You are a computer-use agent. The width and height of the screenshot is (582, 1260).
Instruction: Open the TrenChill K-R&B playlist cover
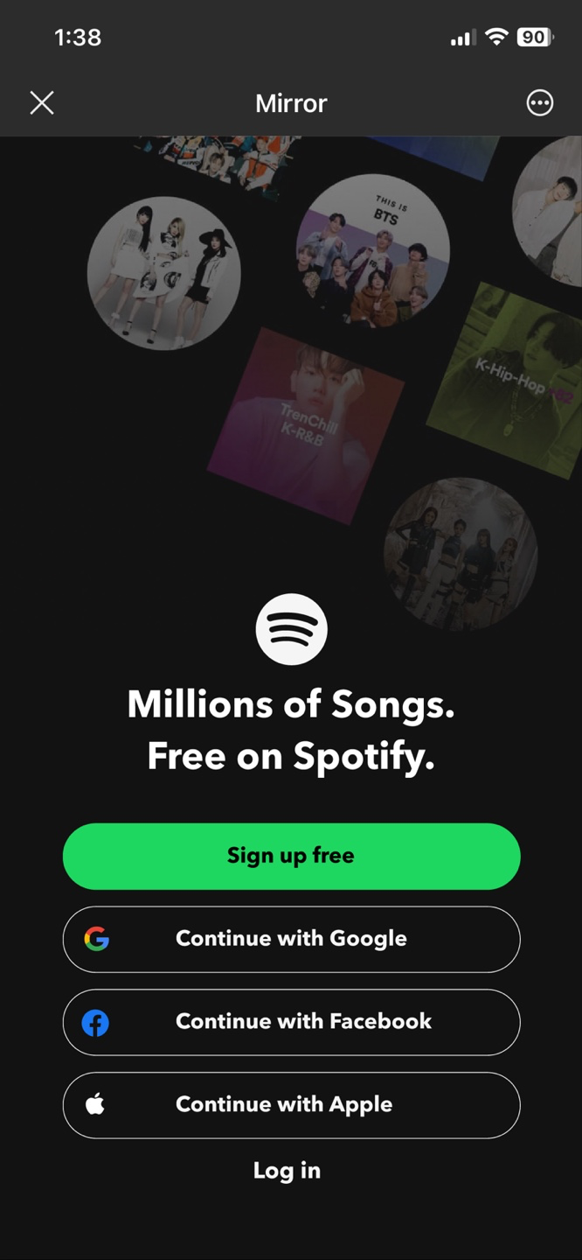tap(306, 426)
